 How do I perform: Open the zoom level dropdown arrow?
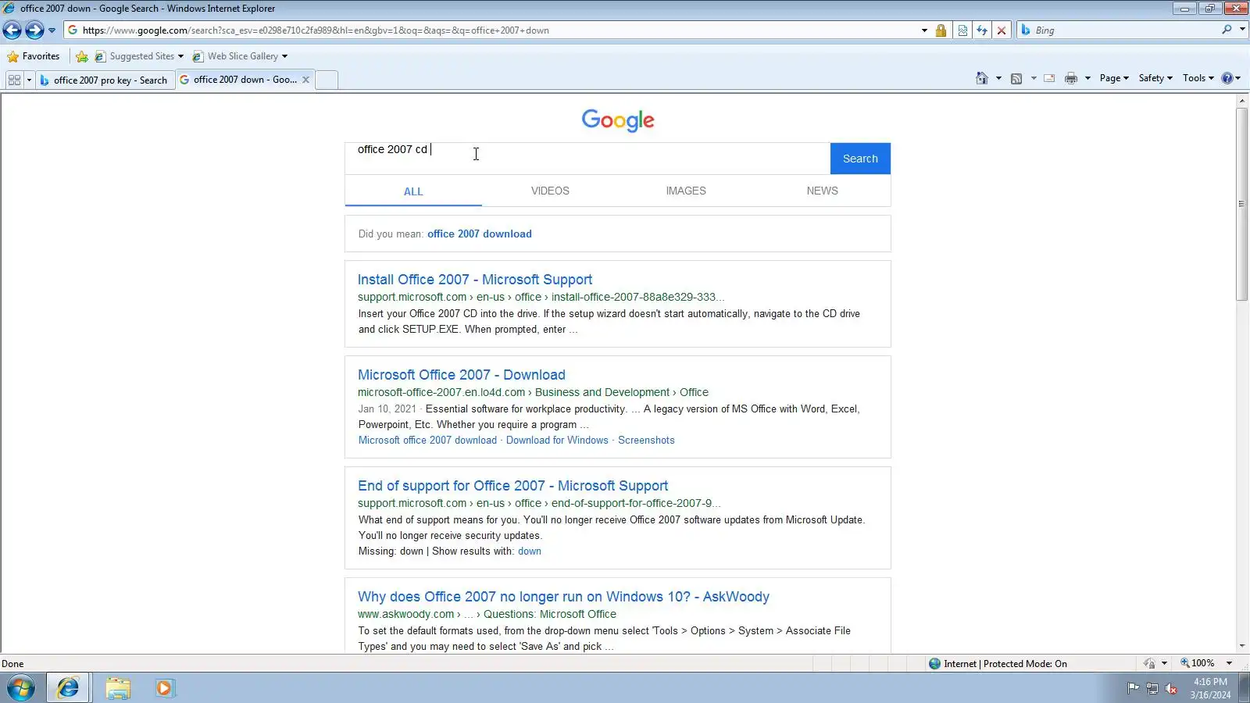point(1229,663)
